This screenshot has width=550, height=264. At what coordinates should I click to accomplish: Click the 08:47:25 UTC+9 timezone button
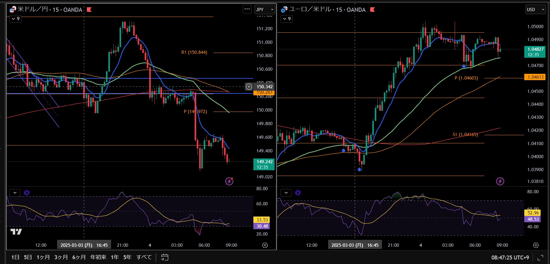pyautogui.click(x=510, y=258)
